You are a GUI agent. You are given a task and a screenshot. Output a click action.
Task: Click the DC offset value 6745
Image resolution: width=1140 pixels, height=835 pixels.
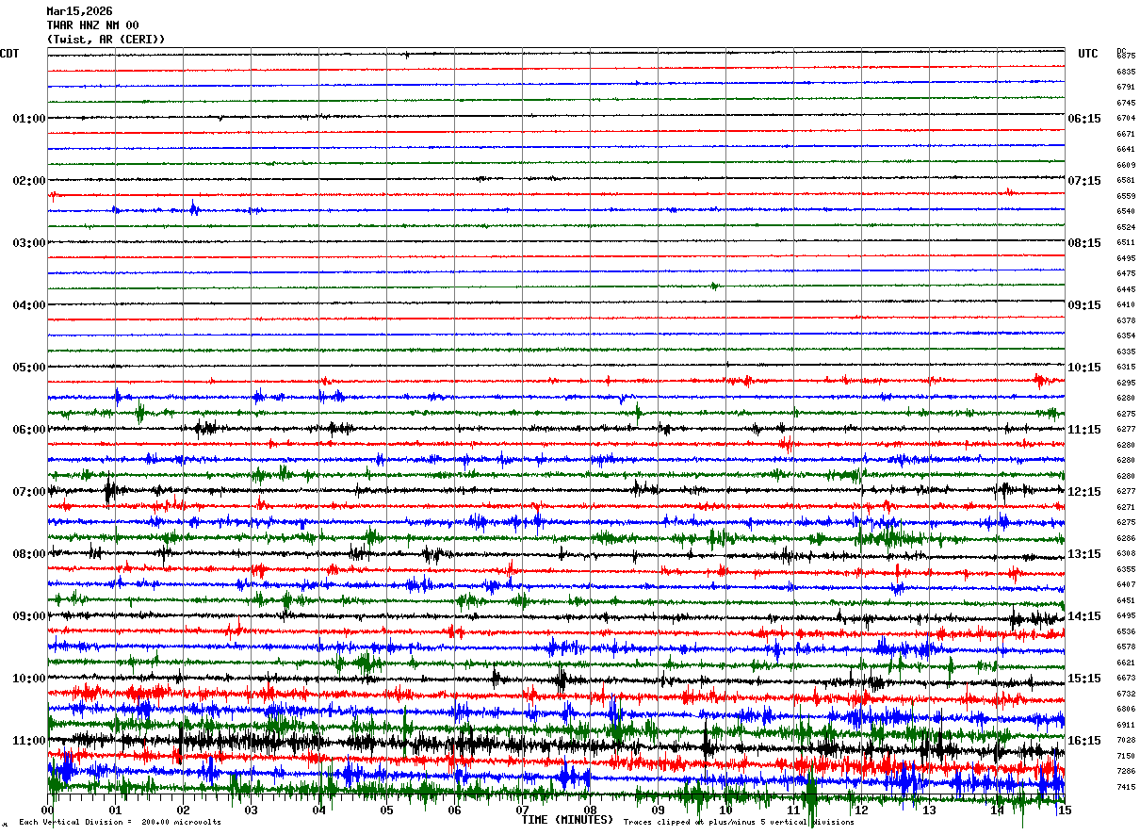click(x=1126, y=103)
